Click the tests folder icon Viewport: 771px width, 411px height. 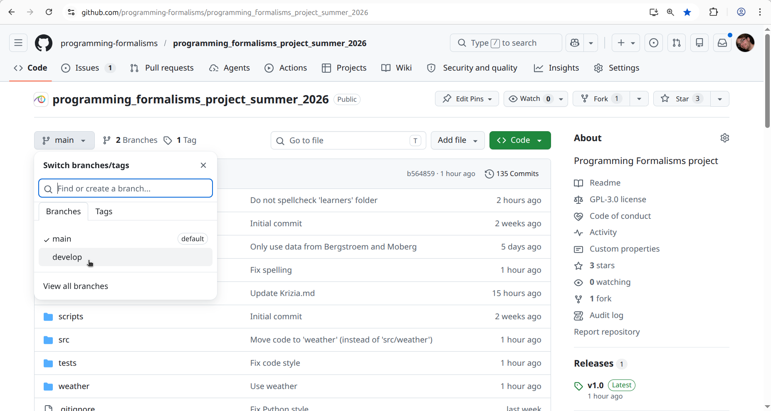tap(48, 363)
